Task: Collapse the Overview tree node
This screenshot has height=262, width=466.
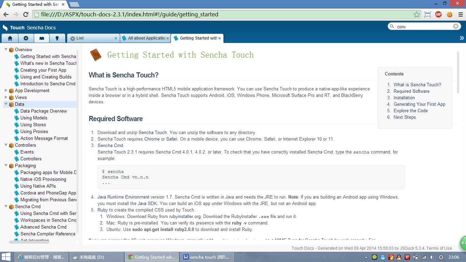Action: coord(6,49)
